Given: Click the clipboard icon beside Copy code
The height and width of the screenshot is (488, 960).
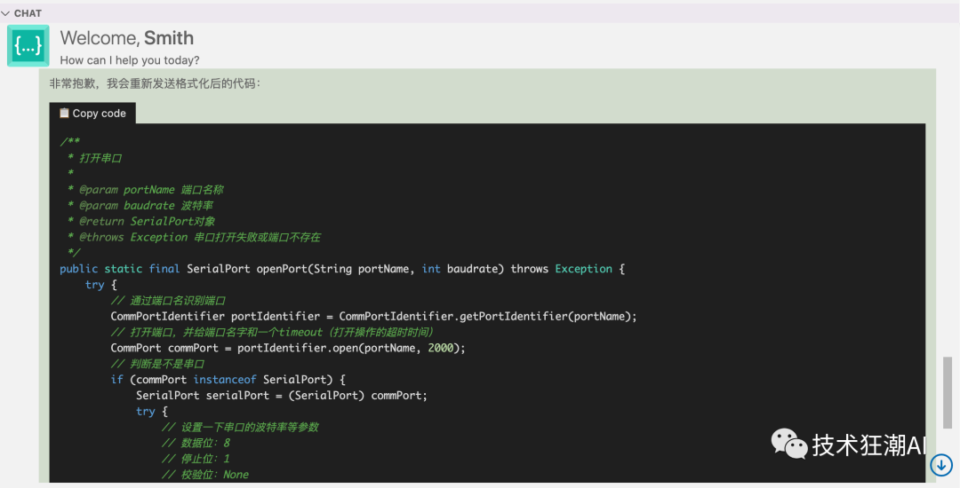Looking at the screenshot, I should [x=64, y=114].
